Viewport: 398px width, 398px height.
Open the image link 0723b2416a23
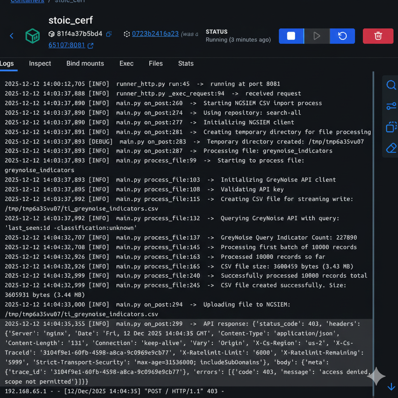click(x=155, y=34)
